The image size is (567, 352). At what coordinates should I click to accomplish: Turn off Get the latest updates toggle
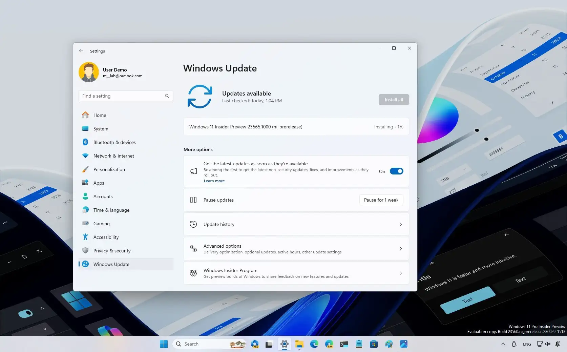coord(396,171)
